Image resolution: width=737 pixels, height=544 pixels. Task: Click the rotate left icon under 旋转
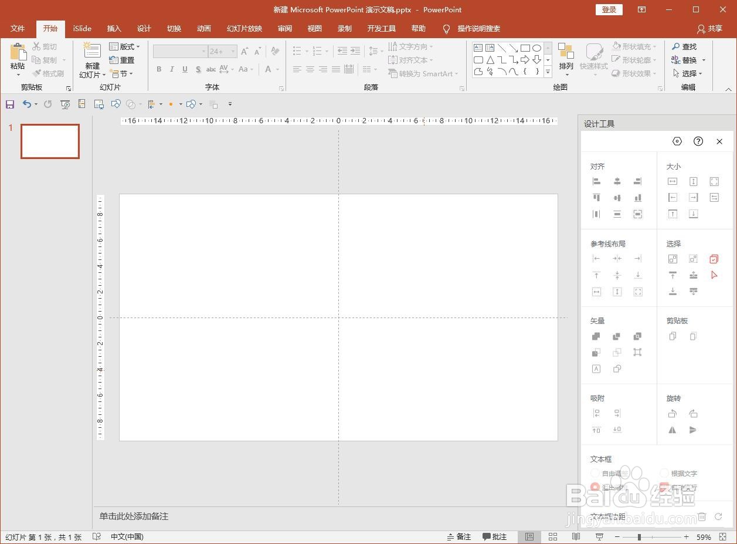tap(673, 414)
